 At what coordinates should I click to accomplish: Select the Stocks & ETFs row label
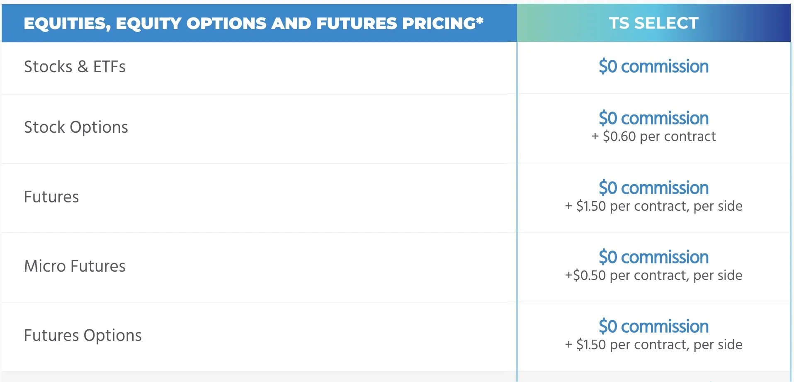click(x=75, y=67)
